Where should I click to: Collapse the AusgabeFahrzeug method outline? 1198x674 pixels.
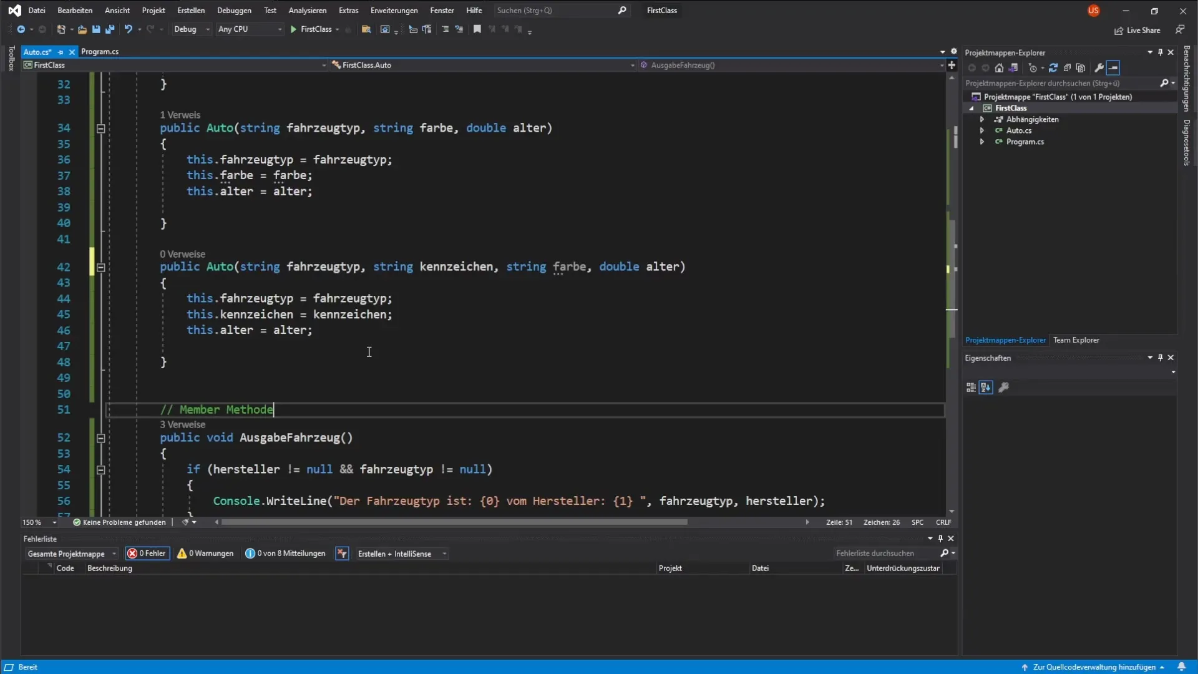click(x=100, y=438)
